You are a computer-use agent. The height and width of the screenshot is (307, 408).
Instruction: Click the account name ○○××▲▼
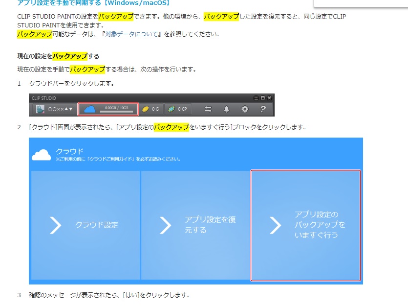pyautogui.click(x=61, y=109)
